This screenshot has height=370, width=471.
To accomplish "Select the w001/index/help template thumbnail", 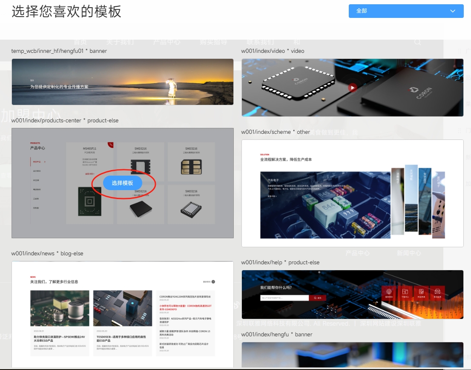I will tap(352, 295).
